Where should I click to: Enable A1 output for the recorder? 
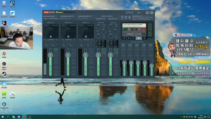click(150, 24)
